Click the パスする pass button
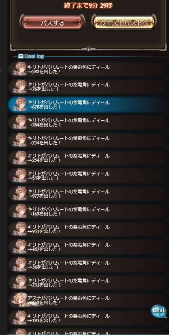 click(x=52, y=22)
